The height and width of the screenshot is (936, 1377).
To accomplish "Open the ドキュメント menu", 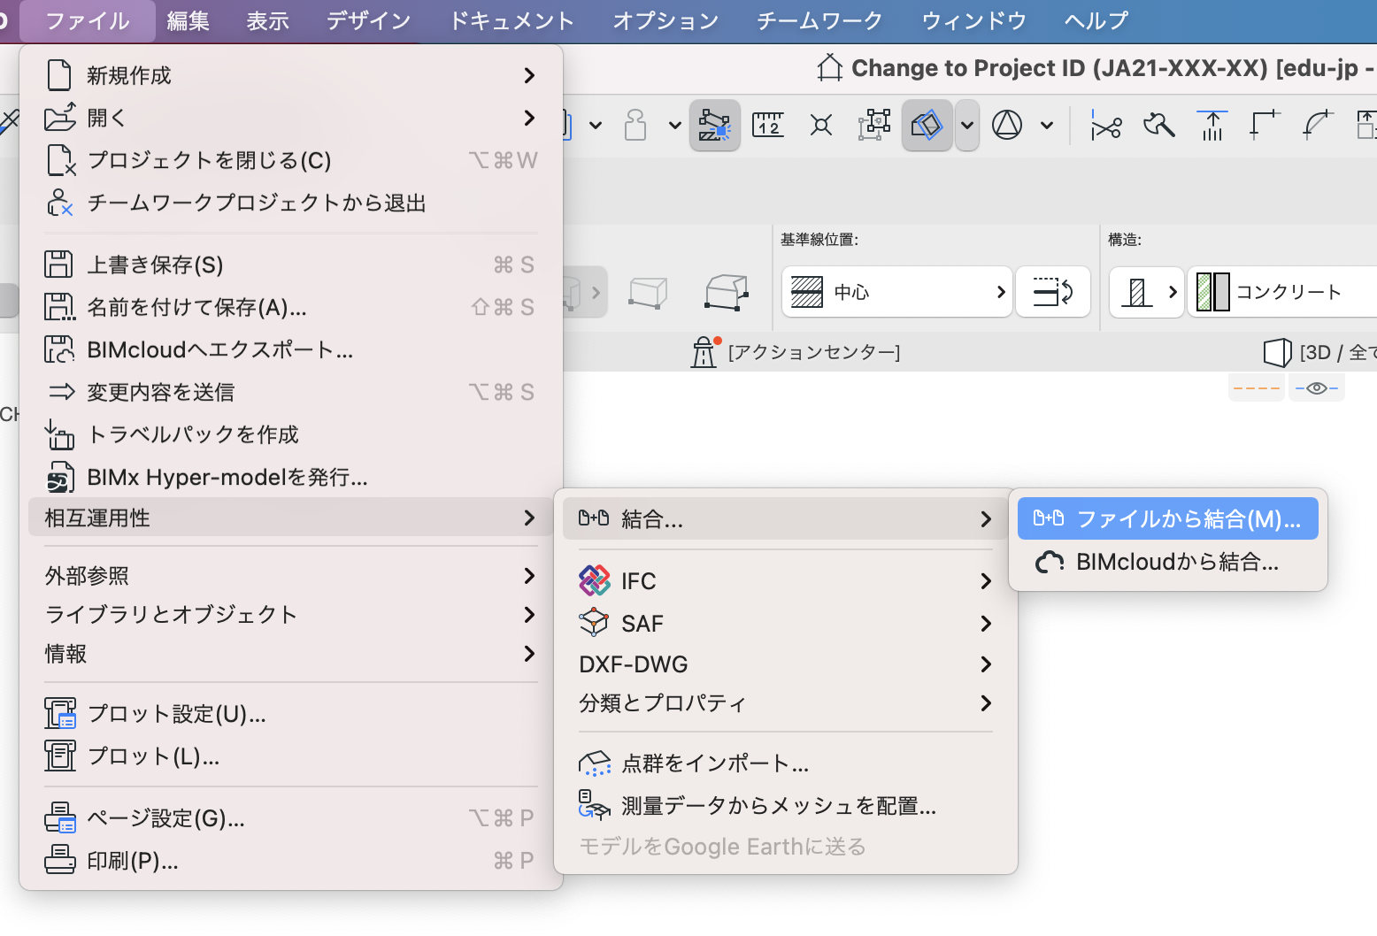I will point(512,20).
